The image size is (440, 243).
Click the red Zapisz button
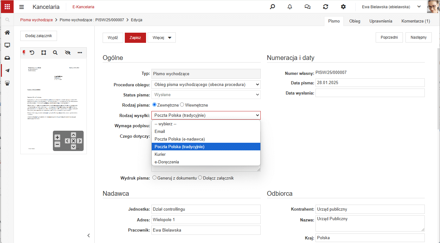(135, 37)
